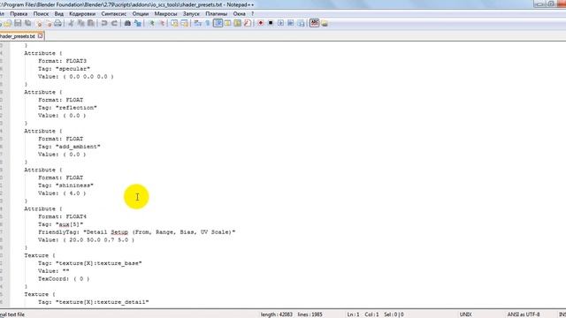The height and width of the screenshot is (318, 566).
Task: Show the document map panel icon
Action: [x=238, y=24]
